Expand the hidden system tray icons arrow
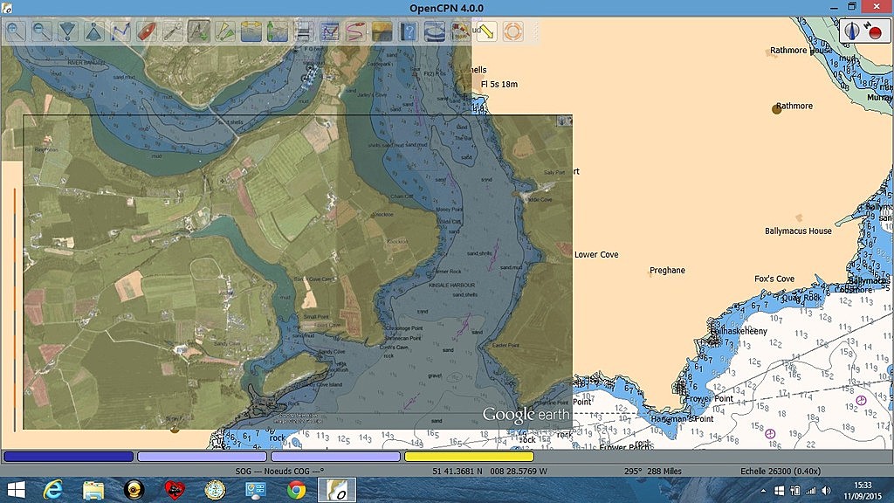This screenshot has width=894, height=503. click(763, 491)
